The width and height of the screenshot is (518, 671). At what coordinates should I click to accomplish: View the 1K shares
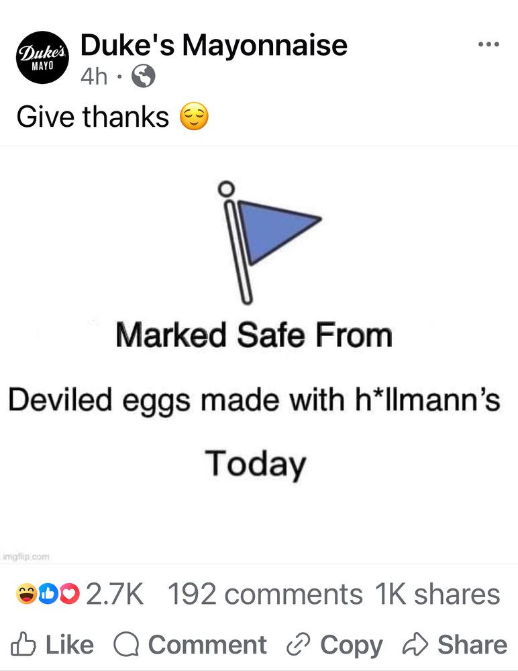point(437,594)
